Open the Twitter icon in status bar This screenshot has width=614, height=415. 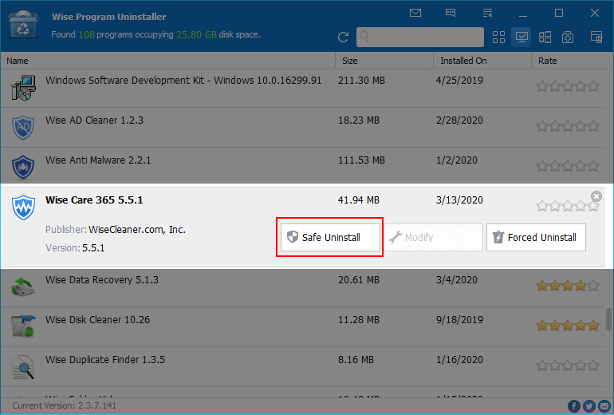pos(589,406)
